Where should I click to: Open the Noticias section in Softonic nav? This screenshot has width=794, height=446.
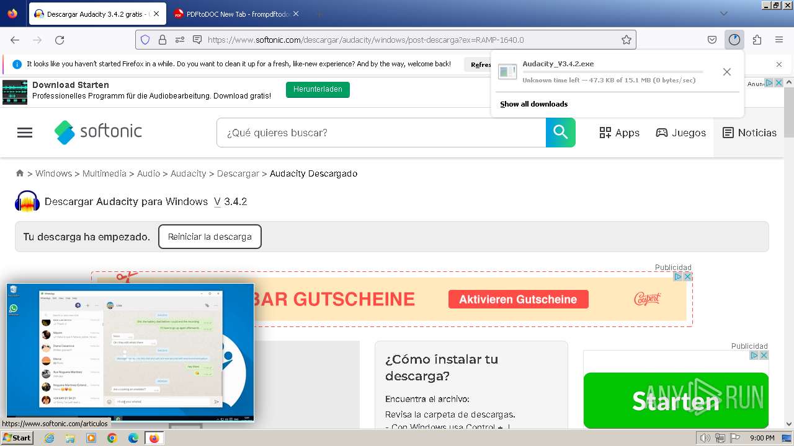click(749, 133)
